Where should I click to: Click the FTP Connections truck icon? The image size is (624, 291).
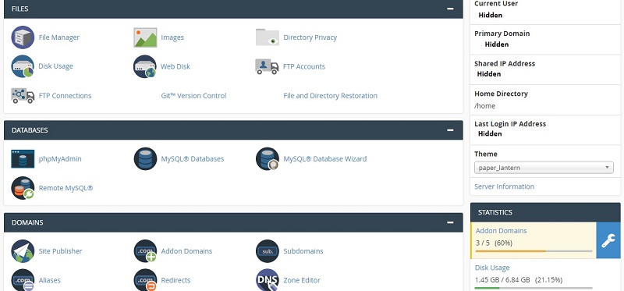tap(23, 95)
